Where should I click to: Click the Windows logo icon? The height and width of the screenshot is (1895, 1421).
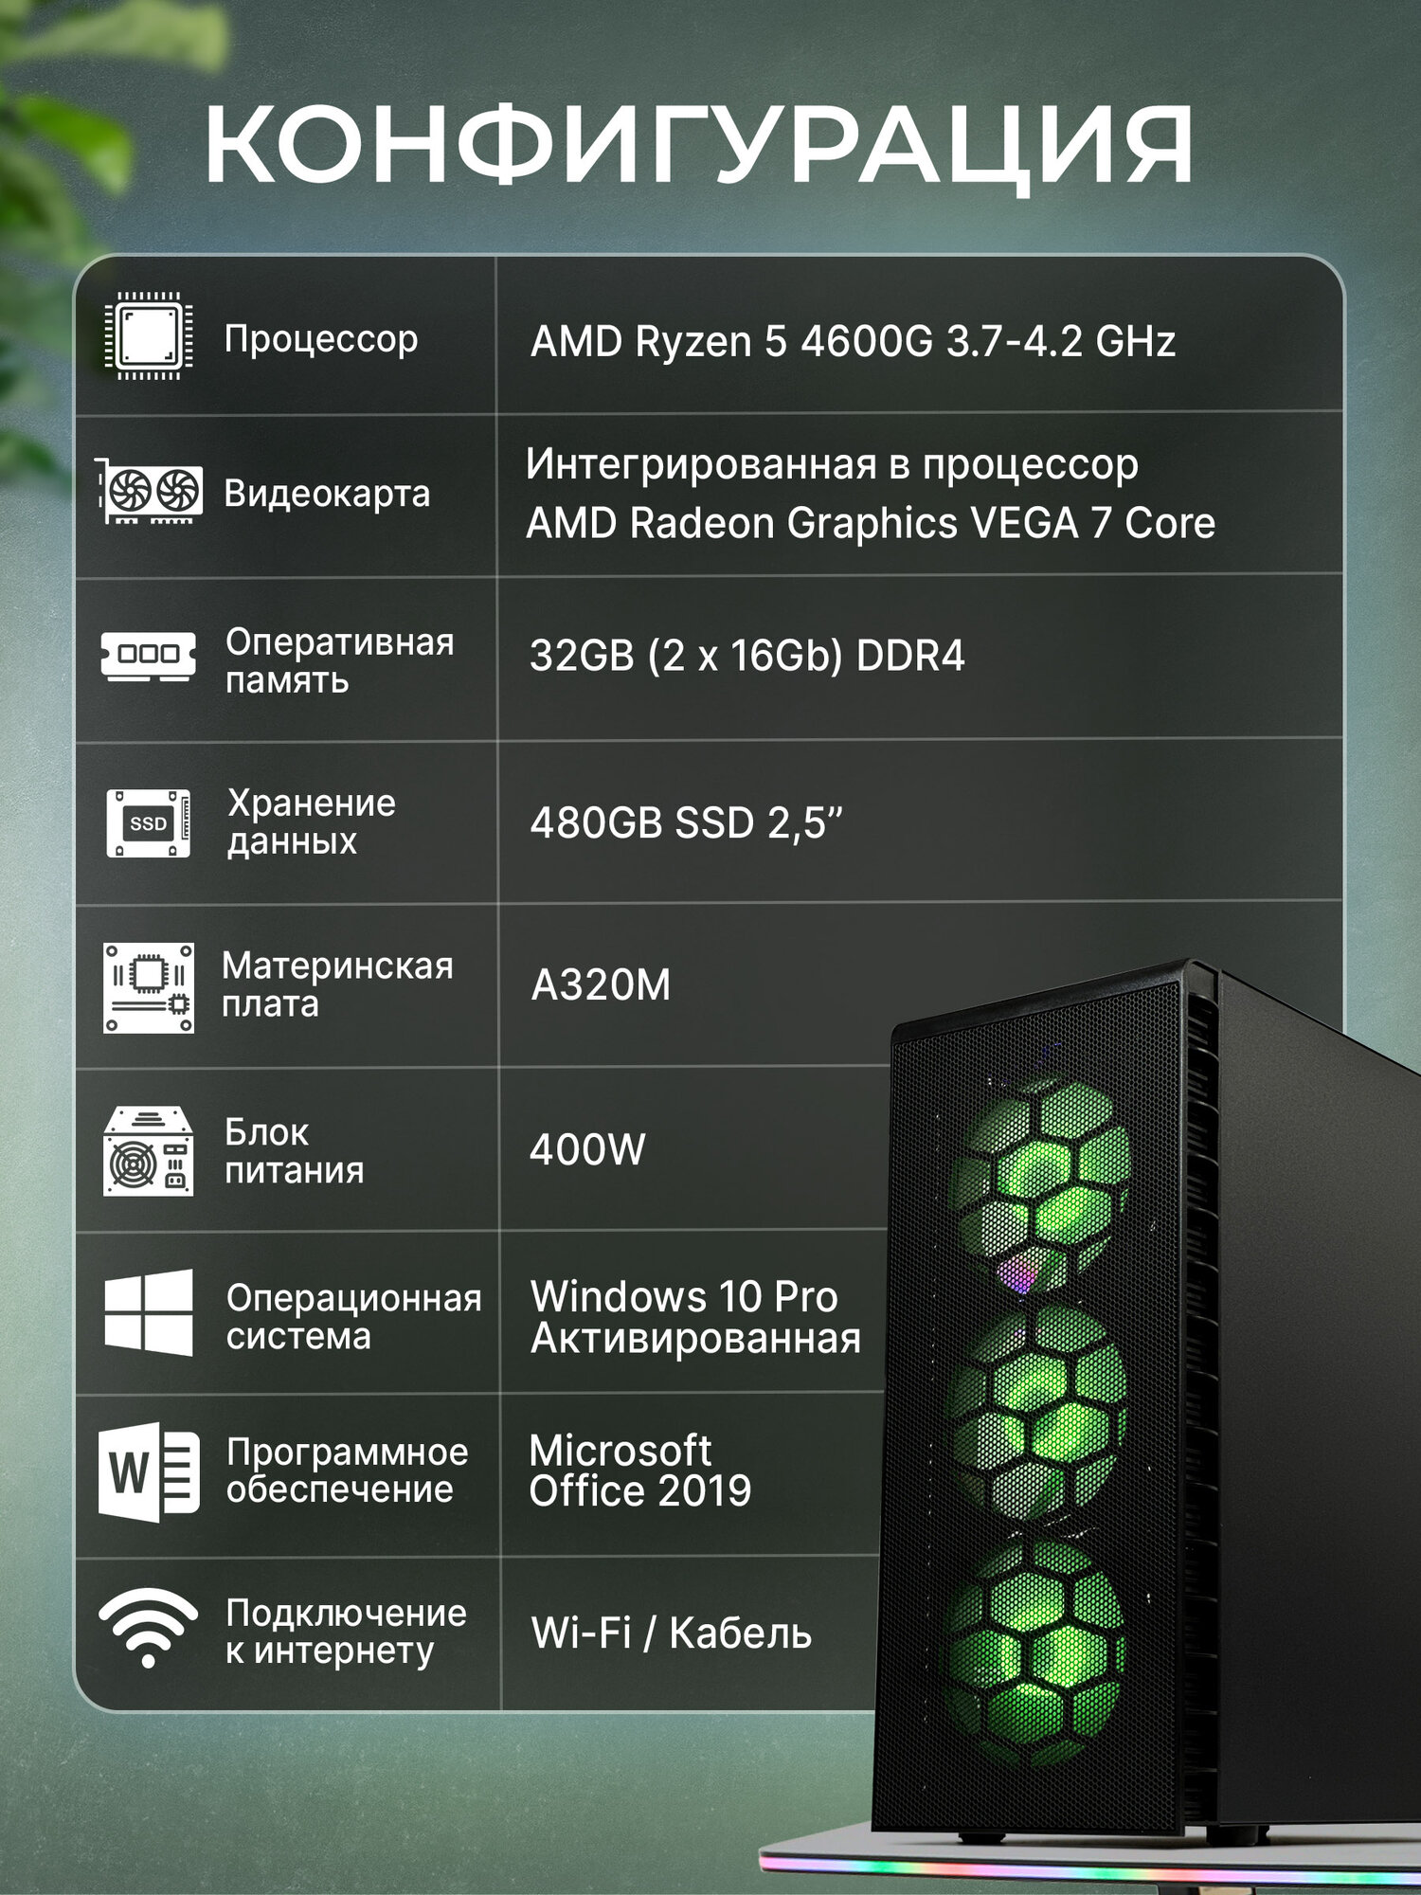pyautogui.click(x=149, y=1313)
